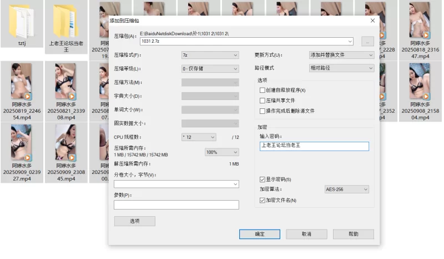Expand the 更新方式 dropdown
Image resolution: width=444 pixels, height=259 pixels.
pos(341,55)
